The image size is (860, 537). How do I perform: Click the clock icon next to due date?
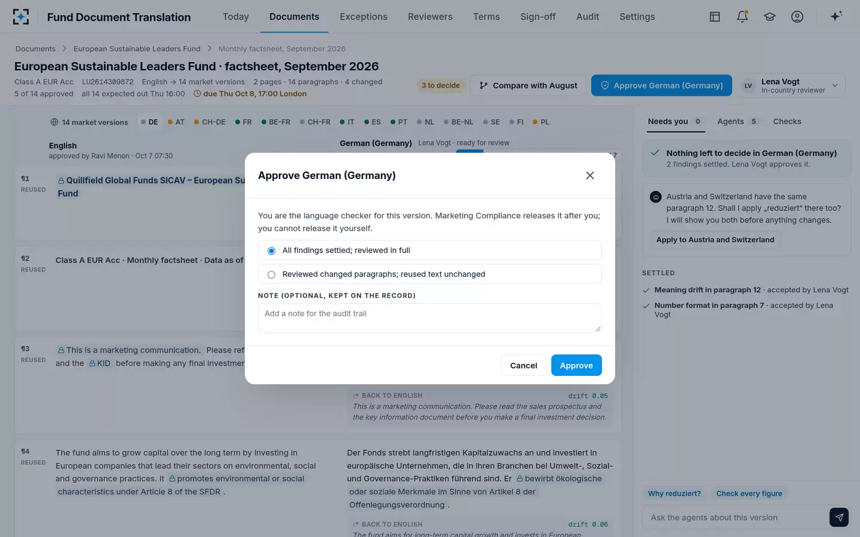click(197, 94)
